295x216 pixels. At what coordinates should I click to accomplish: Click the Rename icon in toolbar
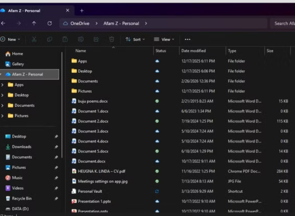(x=81, y=39)
